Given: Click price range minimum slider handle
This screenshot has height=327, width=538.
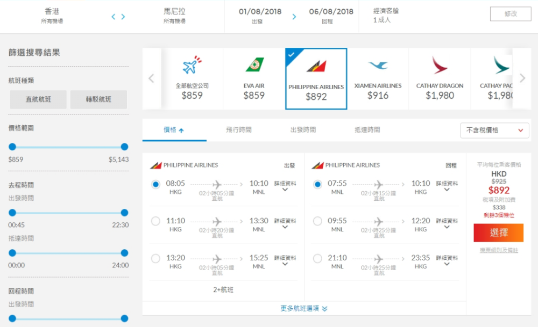Looking at the screenshot, I should (x=12, y=147).
